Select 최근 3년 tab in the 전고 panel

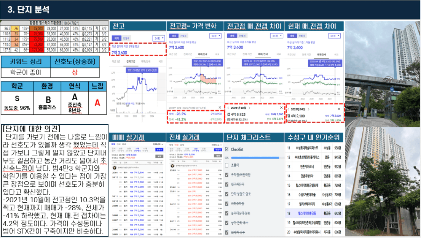tap(116, 62)
